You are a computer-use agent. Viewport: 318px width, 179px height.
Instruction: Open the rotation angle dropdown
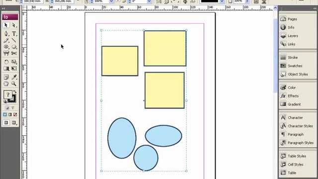[149, 1]
